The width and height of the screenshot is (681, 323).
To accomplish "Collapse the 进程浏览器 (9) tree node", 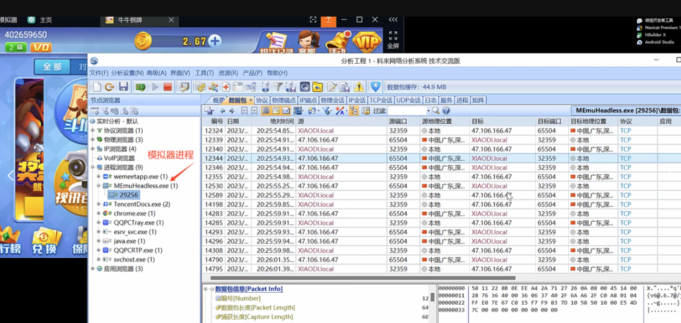I will tap(93, 167).
